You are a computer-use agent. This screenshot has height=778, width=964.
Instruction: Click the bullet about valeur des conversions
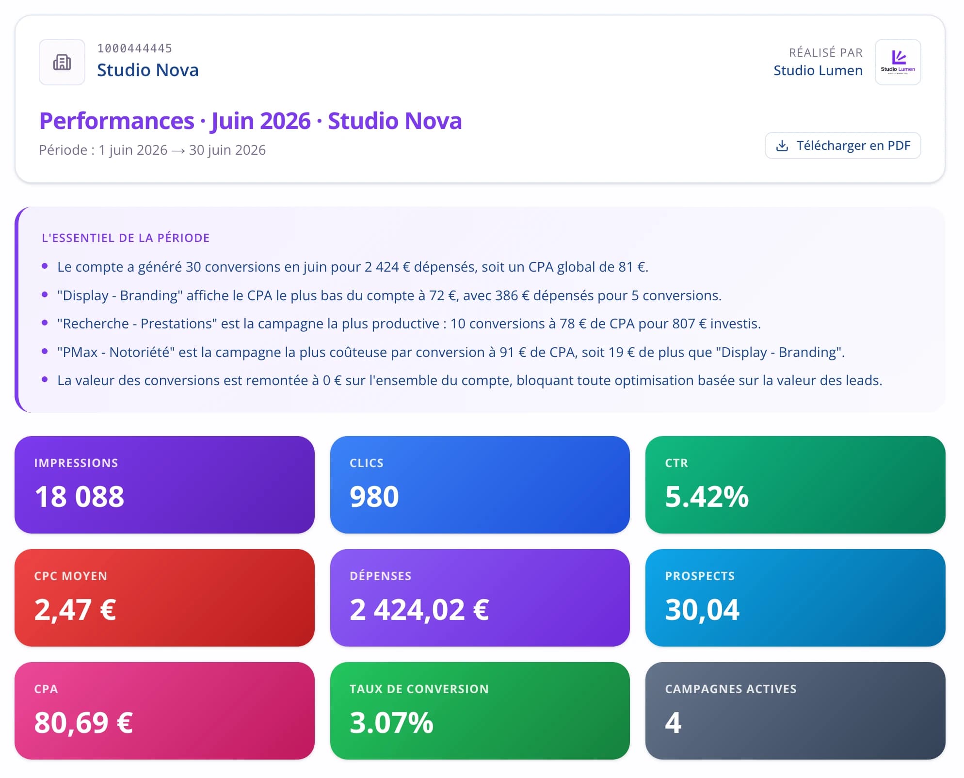(469, 380)
